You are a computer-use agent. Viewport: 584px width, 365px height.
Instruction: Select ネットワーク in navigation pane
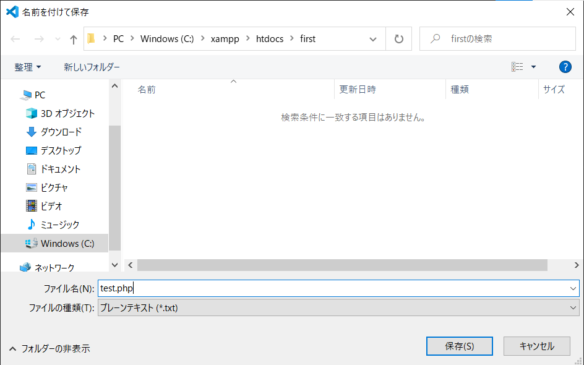point(54,268)
